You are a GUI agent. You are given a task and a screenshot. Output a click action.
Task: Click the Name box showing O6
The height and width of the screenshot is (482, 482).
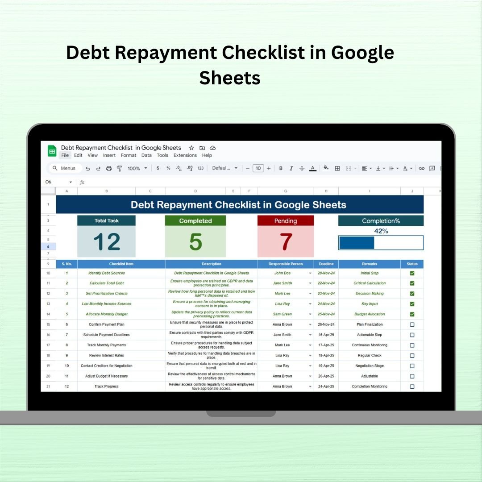pos(58,182)
